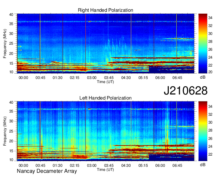Viewport: 216px width, 175px height.
Task: Click 40 MHz tick of Right Handed plot
Action: point(11,15)
